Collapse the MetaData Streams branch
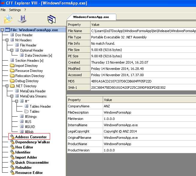This screenshot has width=196, height=176. (12, 96)
